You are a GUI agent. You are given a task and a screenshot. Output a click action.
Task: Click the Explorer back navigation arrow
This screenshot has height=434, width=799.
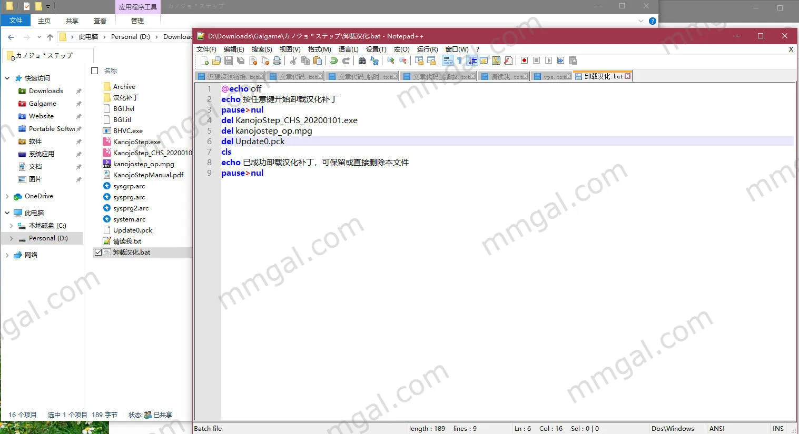click(x=11, y=37)
